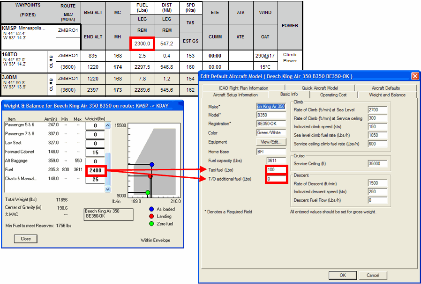
Task: Close the Edit Default Aircraft Model dialog
Action: coord(415,76)
